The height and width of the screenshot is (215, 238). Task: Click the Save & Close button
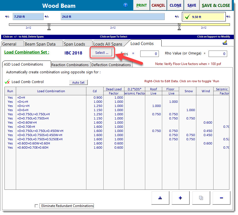pyautogui.click(x=216, y=5)
